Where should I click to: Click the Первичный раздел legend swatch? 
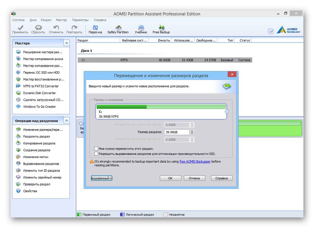(x=79, y=214)
